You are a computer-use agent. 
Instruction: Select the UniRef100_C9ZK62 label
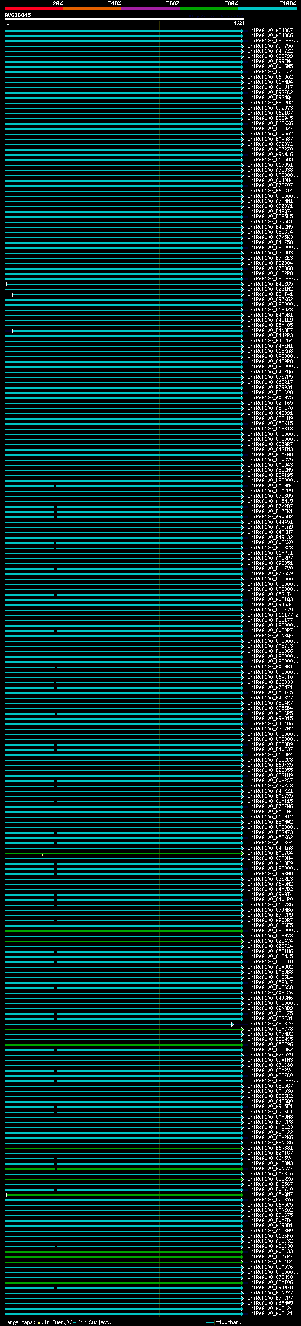pos(270,300)
